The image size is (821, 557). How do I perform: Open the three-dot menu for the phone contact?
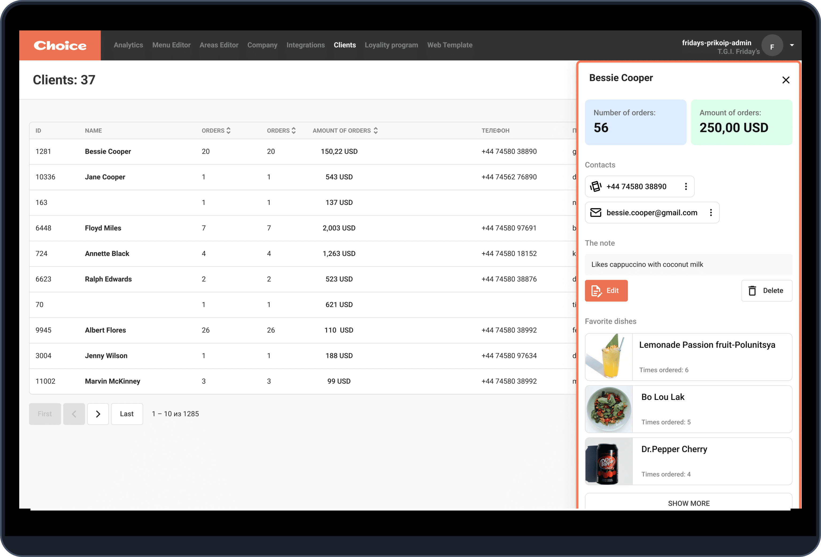point(686,186)
